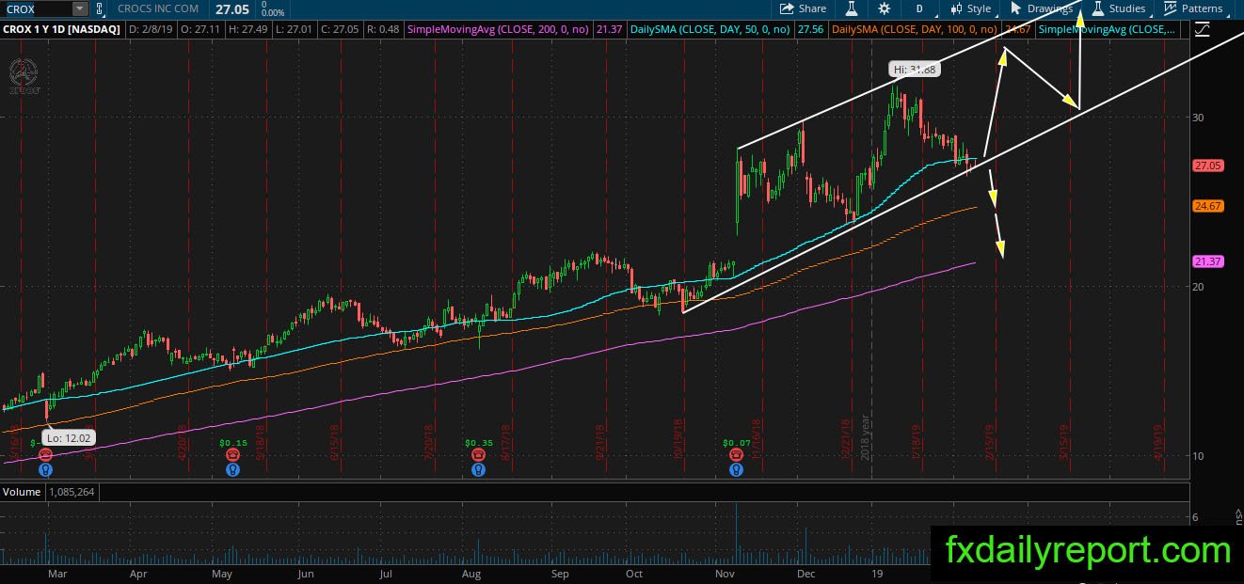1244x584 pixels.
Task: Click the H: 27.49 high value
Action: pos(247,30)
